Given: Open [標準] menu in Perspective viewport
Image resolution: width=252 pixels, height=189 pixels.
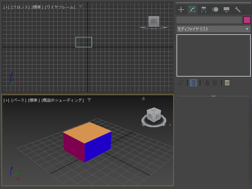Looking at the screenshot, I should [x=34, y=100].
